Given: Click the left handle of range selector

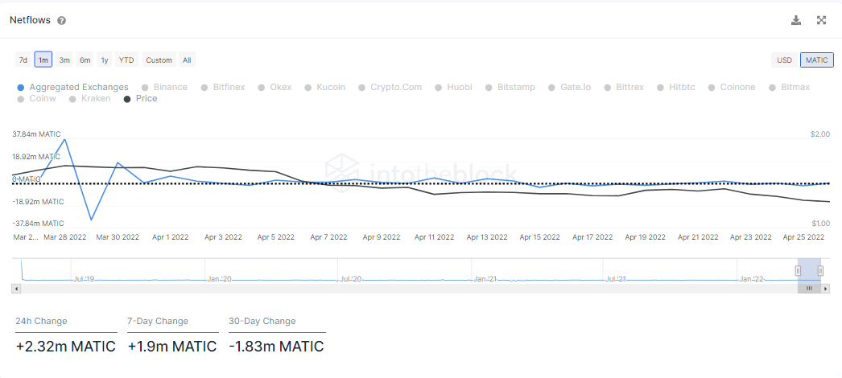Looking at the screenshot, I should [x=799, y=270].
